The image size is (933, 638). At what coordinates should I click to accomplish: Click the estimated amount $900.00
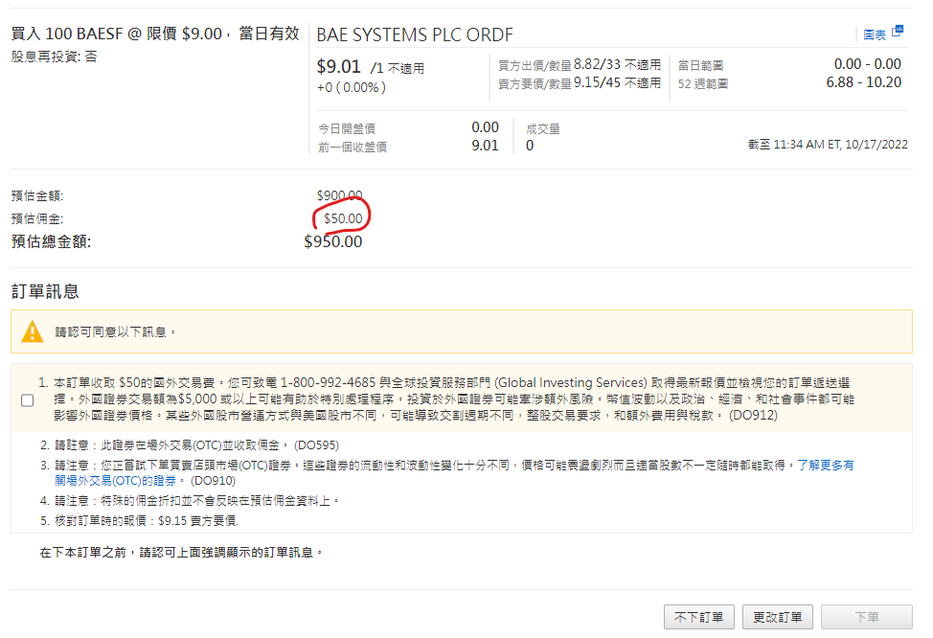(x=339, y=195)
